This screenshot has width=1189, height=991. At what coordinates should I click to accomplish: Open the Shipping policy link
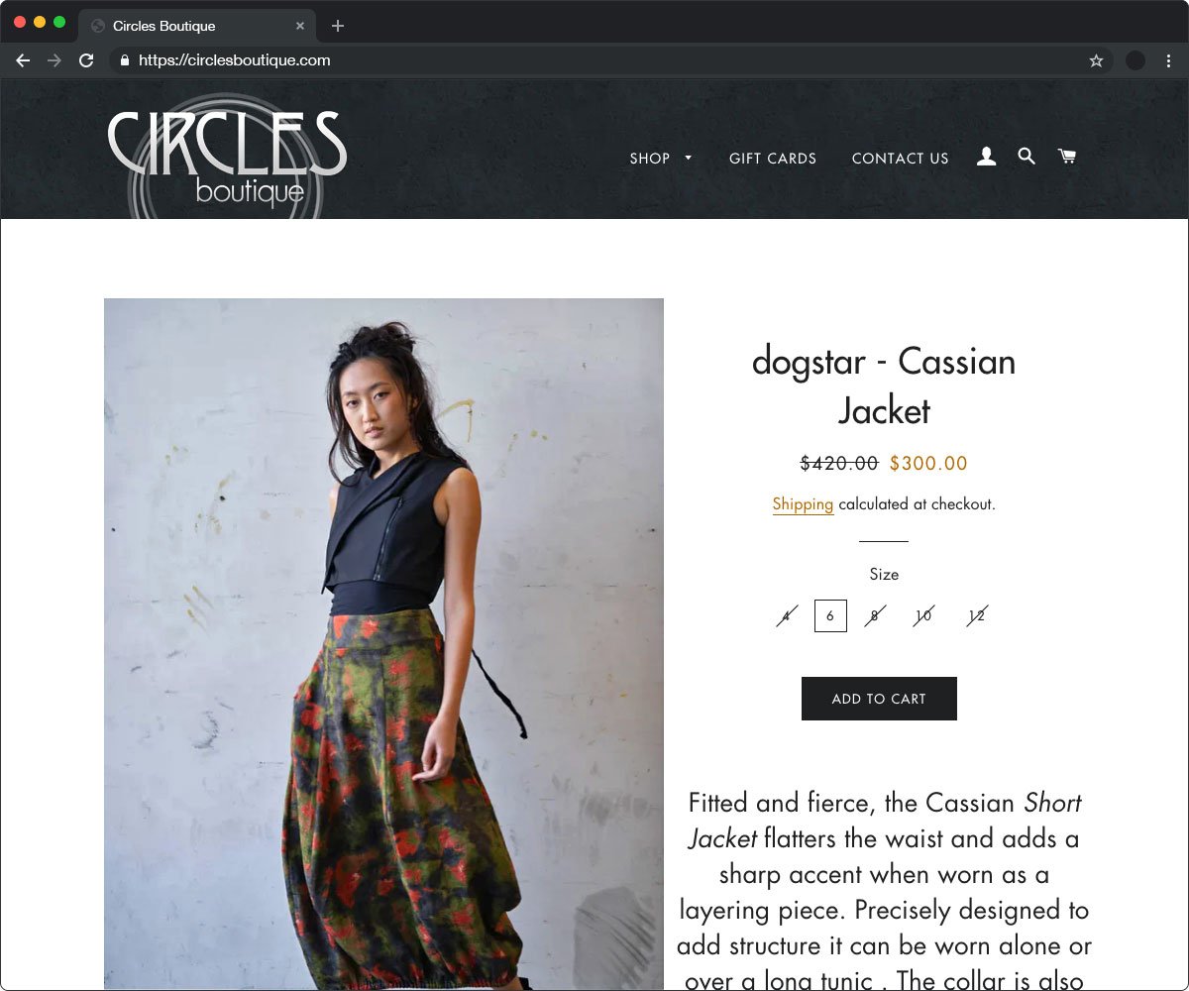[x=803, y=504]
